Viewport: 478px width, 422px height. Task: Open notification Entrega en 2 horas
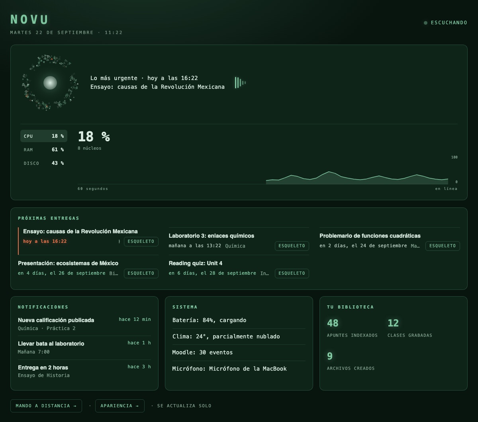tap(84, 371)
